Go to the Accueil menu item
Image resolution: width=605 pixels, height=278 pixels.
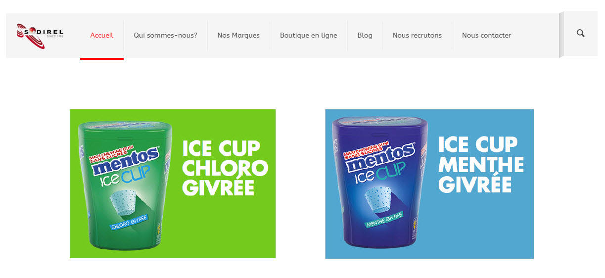point(101,35)
